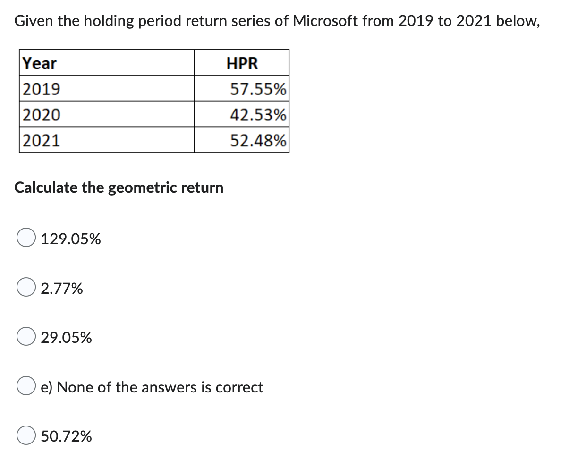Click the 57.55% HPR value
The height and width of the screenshot is (460, 561).
pos(256,89)
